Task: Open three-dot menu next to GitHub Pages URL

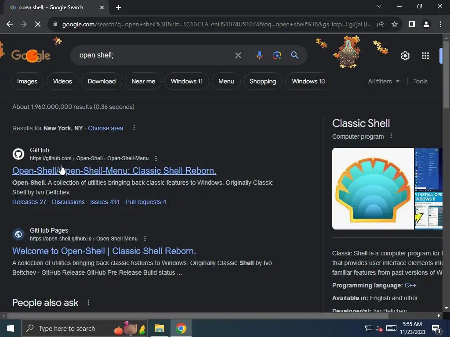Action: [x=145, y=238]
